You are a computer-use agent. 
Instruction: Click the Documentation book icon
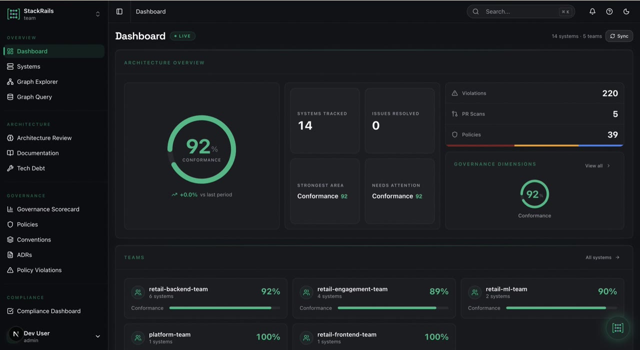pos(10,153)
